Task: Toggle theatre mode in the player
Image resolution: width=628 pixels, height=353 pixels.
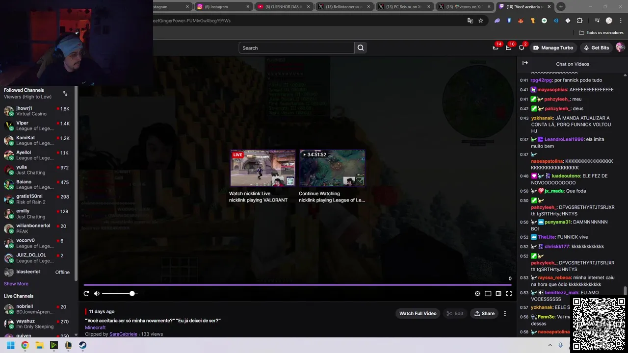Action: tap(498, 294)
